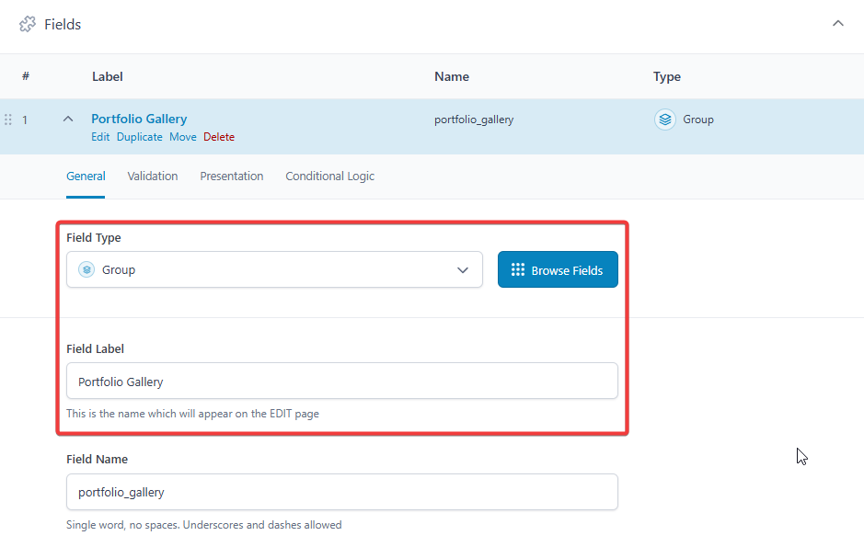Click the Portfolio Gallery field title link
The width and height of the screenshot is (864, 547).
[x=139, y=119]
